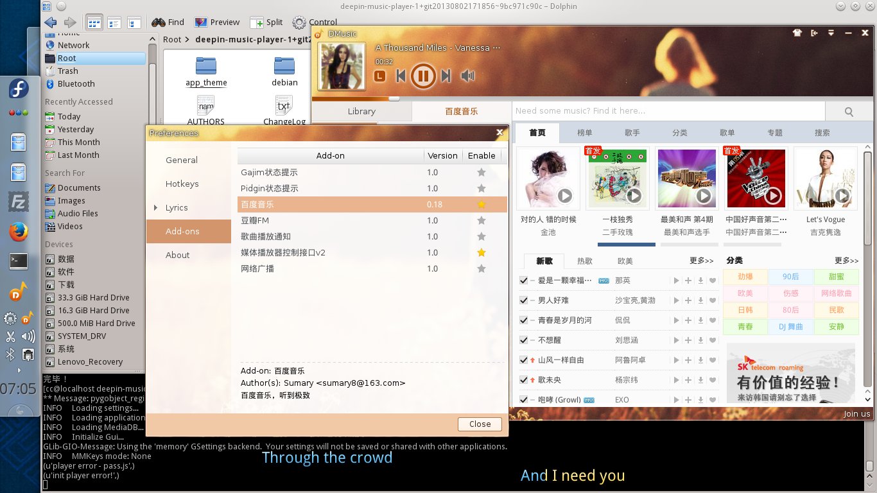Skip to previous track in DMusic
Viewport: 877px width, 493px height.
[x=400, y=76]
